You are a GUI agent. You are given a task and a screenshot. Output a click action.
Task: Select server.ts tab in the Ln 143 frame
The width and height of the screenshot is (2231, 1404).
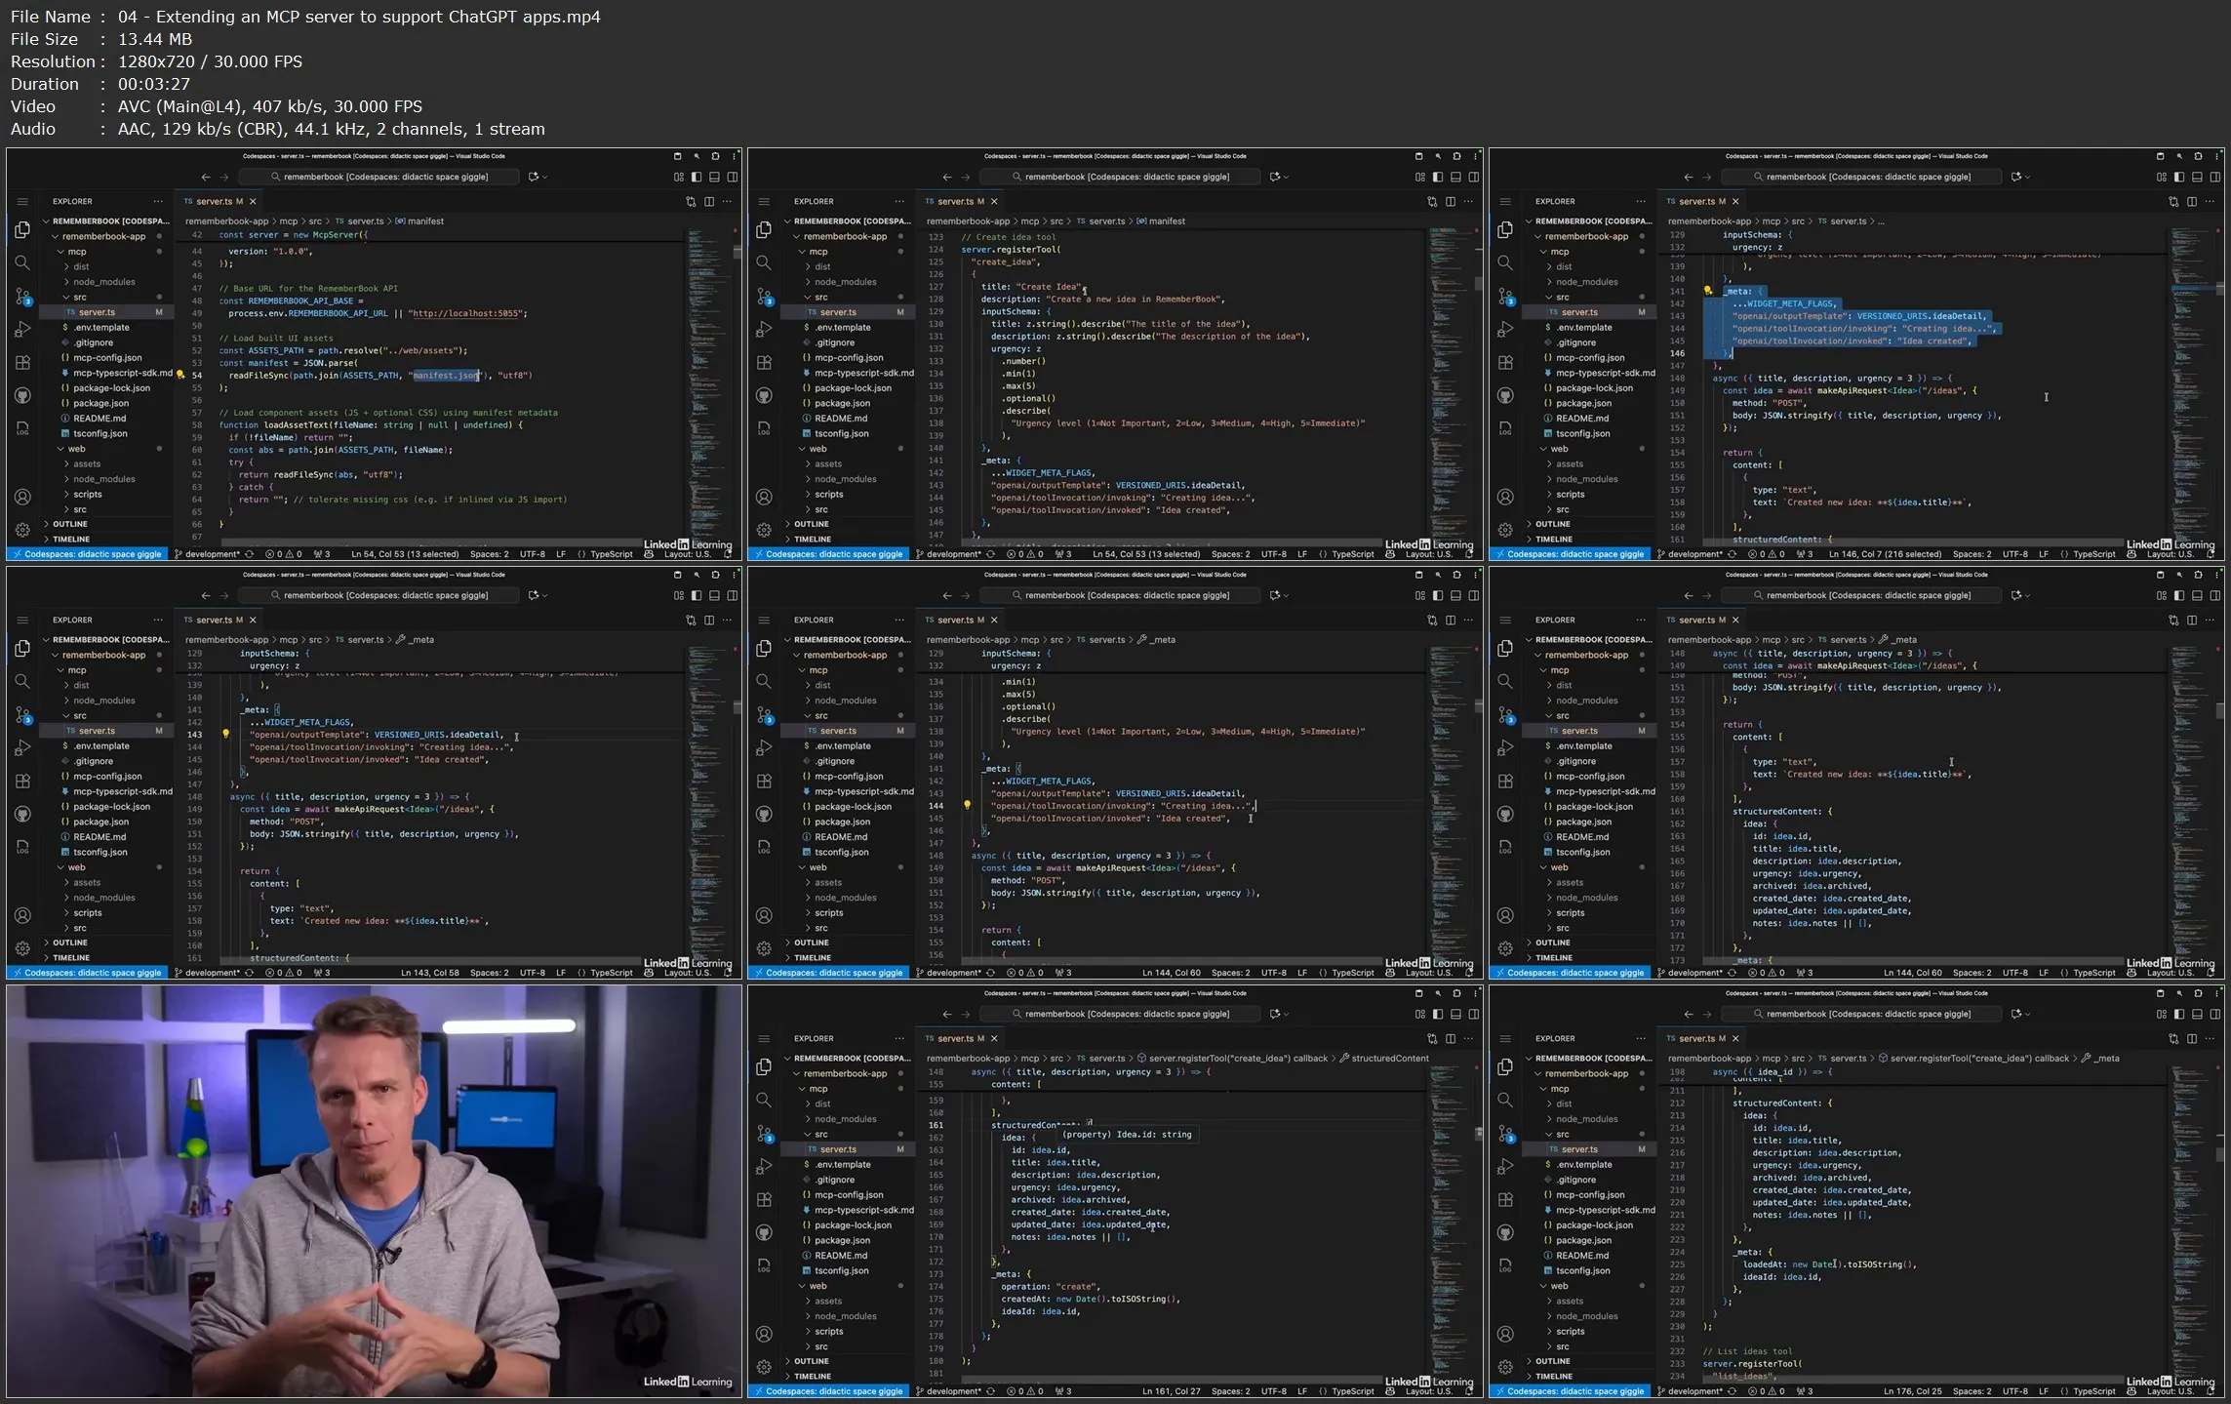point(214,621)
